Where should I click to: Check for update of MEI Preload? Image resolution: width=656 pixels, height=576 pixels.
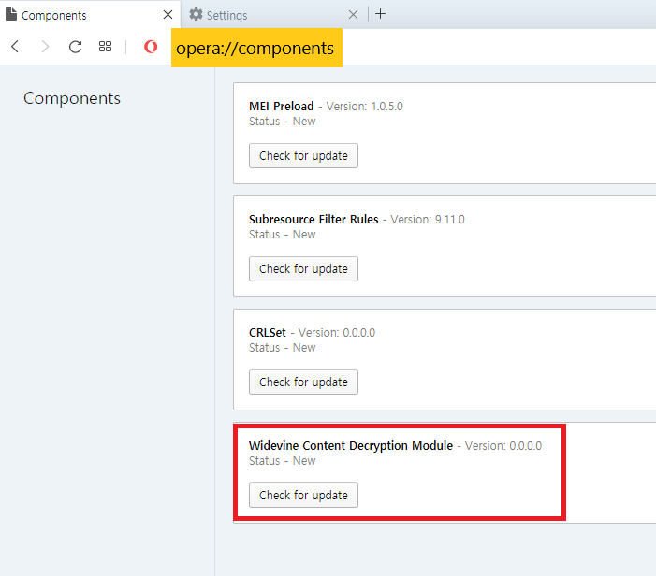(303, 156)
